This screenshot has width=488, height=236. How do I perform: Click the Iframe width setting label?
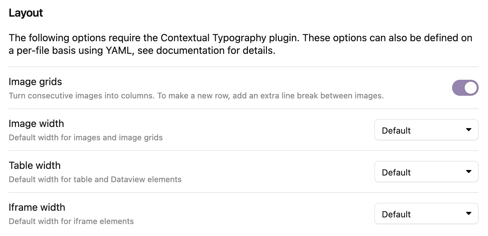pos(37,207)
